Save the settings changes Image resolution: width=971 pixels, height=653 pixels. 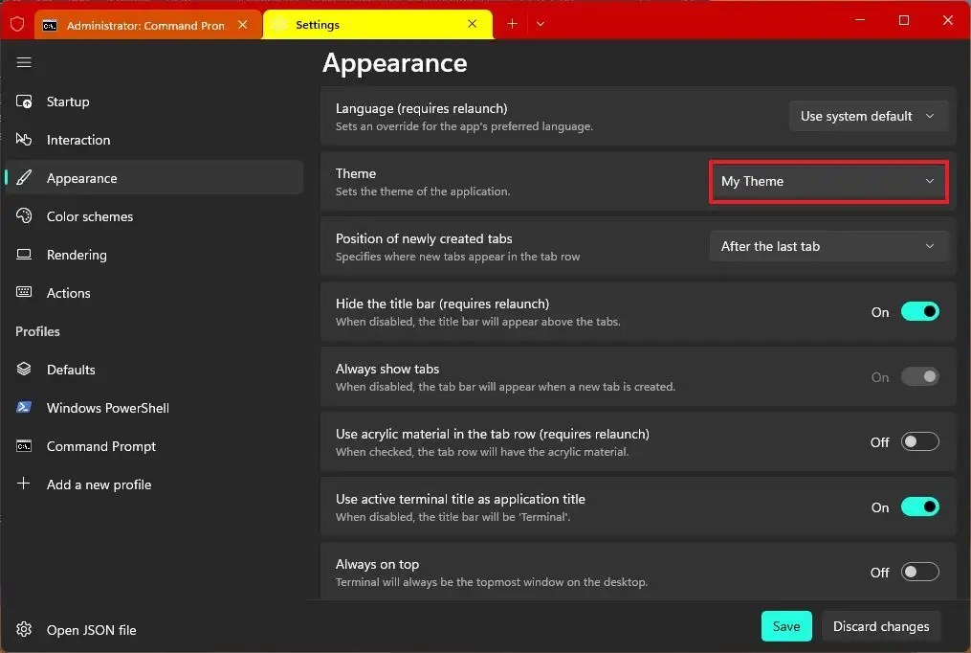tap(785, 625)
